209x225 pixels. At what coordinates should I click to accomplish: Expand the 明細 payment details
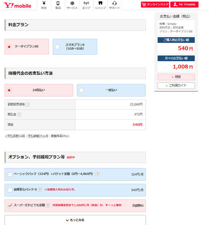(176, 77)
